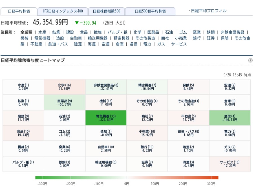Screen dimensions: 256x195
Task: Click the help question mark icon
Action: [250, 60]
